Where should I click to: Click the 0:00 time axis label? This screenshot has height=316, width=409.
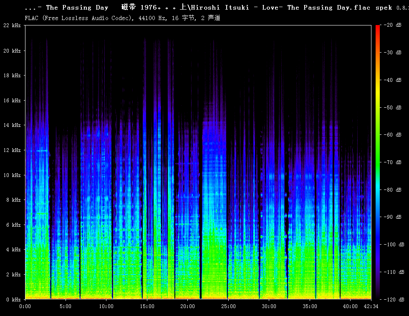click(x=25, y=306)
